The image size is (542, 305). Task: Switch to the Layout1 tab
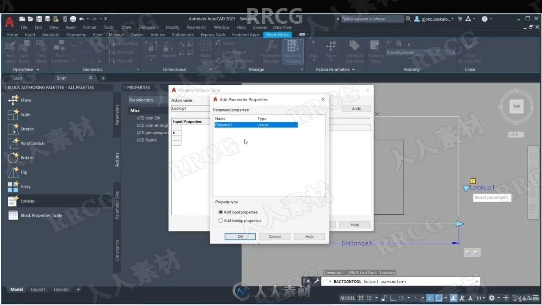(x=38, y=289)
